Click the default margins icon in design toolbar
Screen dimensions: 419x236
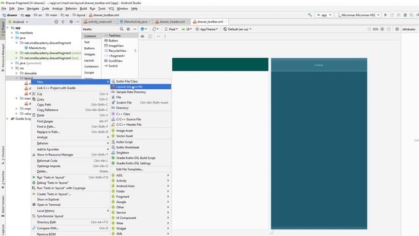158,36
